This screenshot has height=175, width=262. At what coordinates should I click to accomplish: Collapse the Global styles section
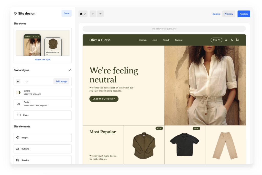click(70, 70)
